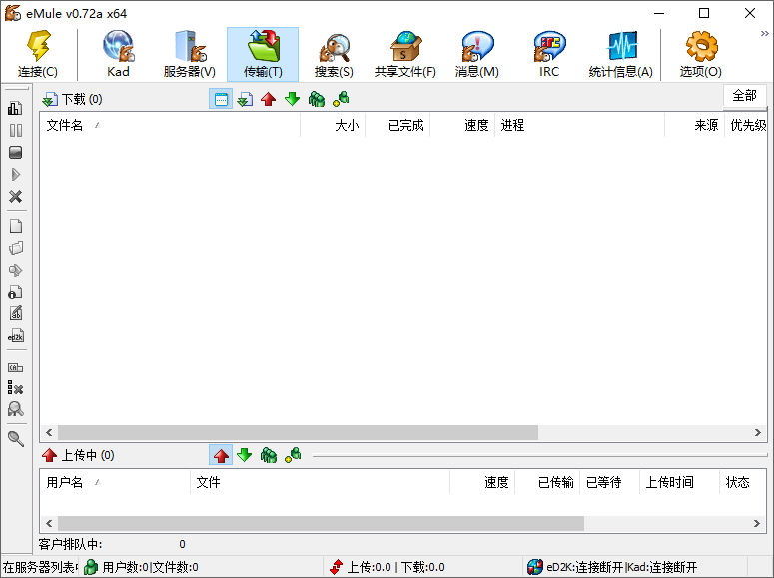Click the edit comments sidebar icon
This screenshot has height=578, width=774.
click(15, 313)
